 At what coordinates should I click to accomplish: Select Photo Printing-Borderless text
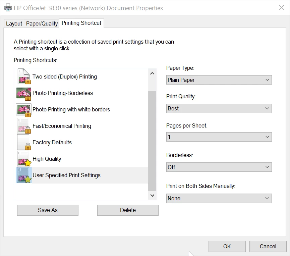(x=63, y=93)
